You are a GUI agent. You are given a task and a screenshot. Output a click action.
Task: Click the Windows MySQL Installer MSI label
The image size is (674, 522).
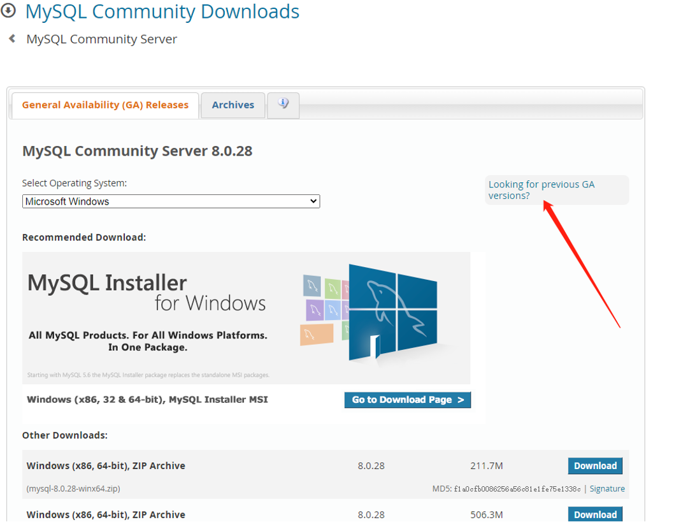coord(147,400)
